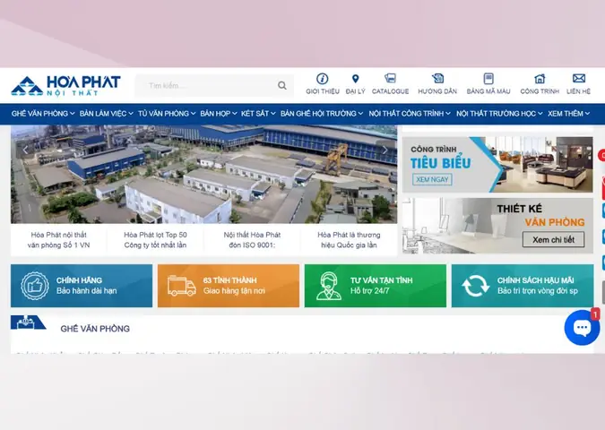This screenshot has width=605, height=430.
Task: Go to previous banner slide arrow
Action: pos(25,150)
